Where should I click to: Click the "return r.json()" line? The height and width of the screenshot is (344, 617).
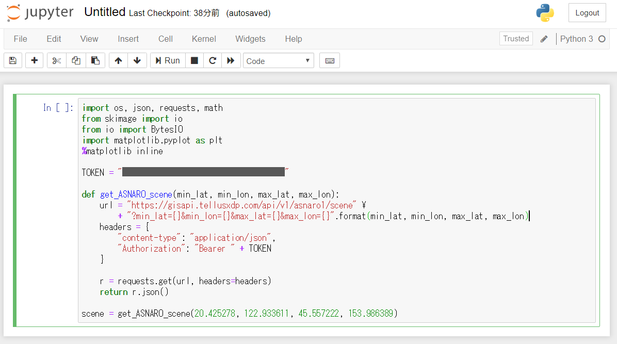[134, 292]
